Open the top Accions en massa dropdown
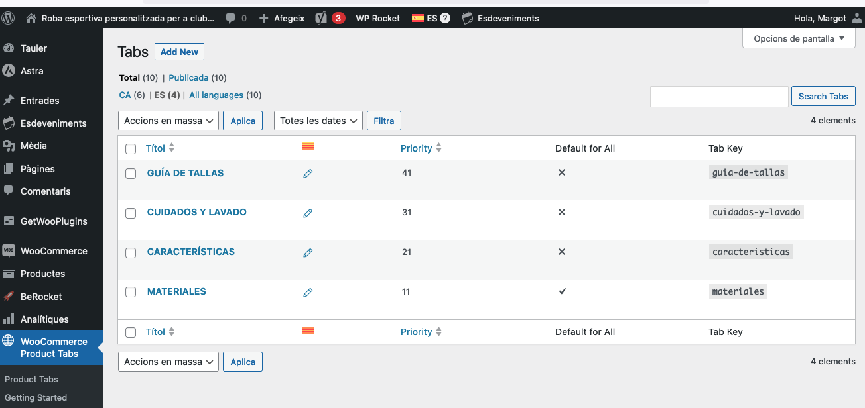The height and width of the screenshot is (408, 865). coord(168,121)
